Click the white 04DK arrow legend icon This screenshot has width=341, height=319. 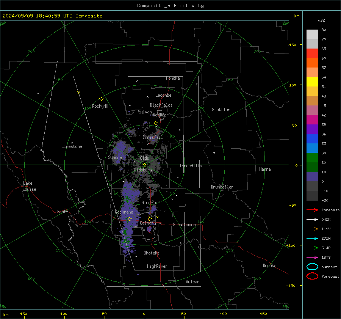312,219
